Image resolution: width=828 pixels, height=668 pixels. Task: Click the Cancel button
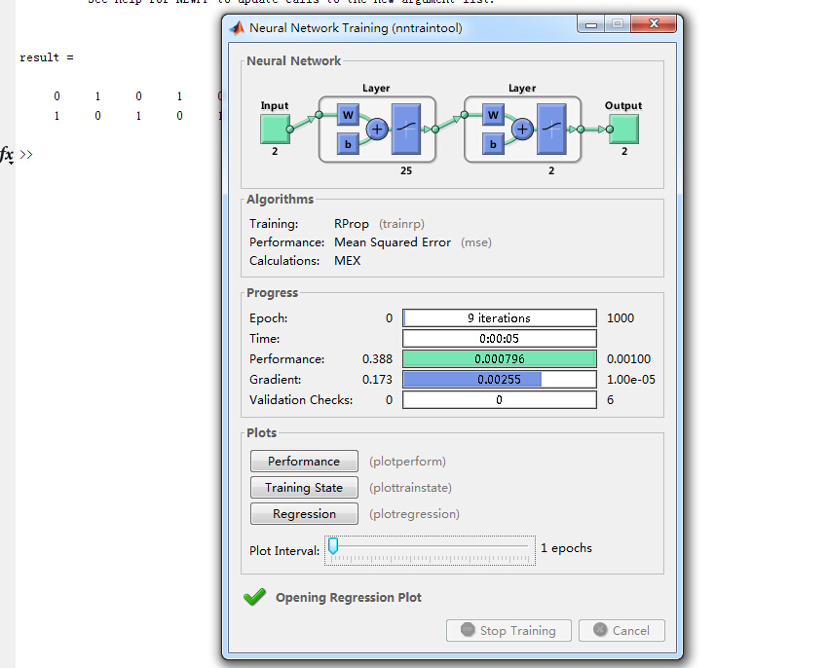[621, 630]
